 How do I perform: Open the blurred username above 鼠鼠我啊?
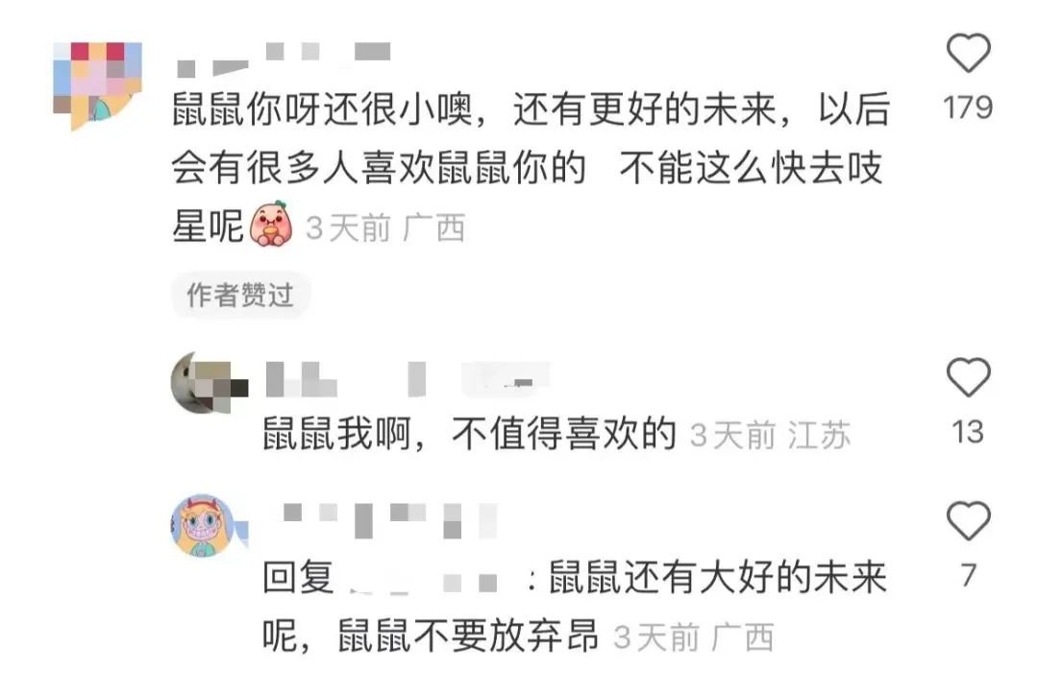coord(408,380)
